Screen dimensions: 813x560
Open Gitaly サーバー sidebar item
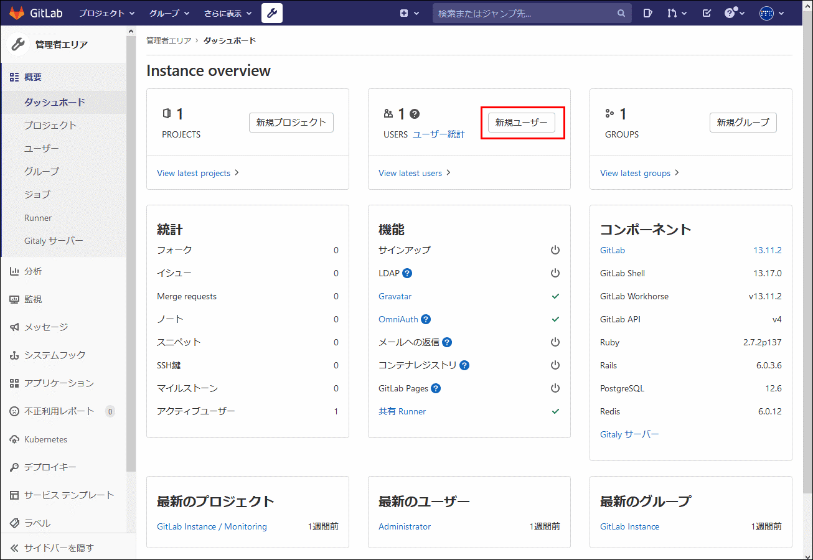click(63, 241)
